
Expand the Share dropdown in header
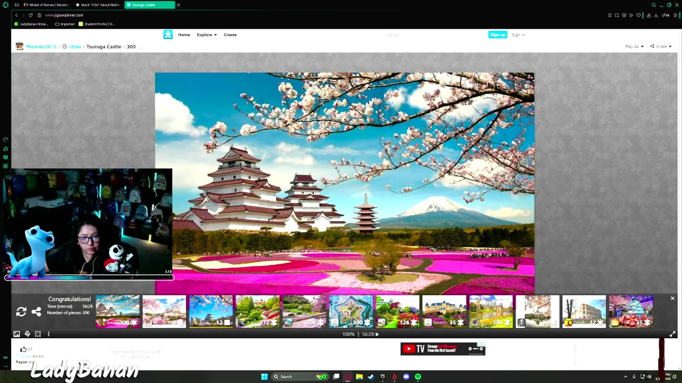pyautogui.click(x=661, y=47)
